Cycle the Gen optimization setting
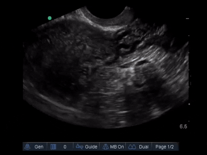The width and height of the screenshot is (207, 155). tap(39, 147)
